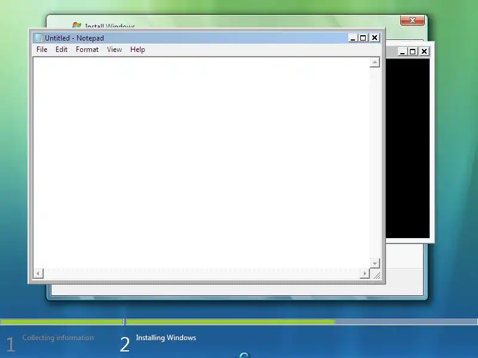Image resolution: width=478 pixels, height=358 pixels.
Task: Open the Format menu in Notepad
Action: click(x=87, y=50)
